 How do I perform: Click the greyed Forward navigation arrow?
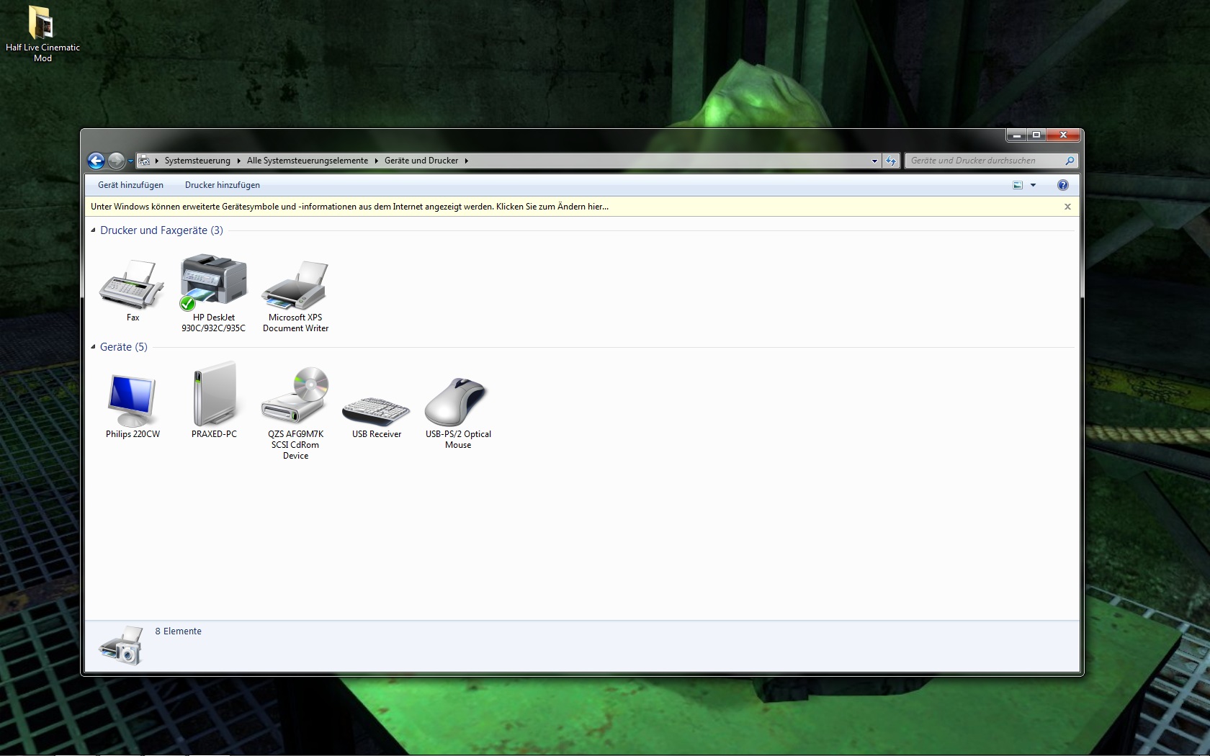(116, 161)
